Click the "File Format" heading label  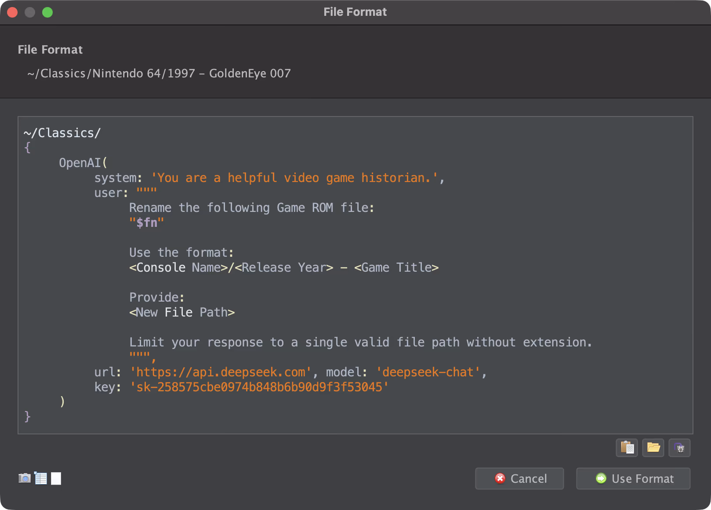pos(50,50)
